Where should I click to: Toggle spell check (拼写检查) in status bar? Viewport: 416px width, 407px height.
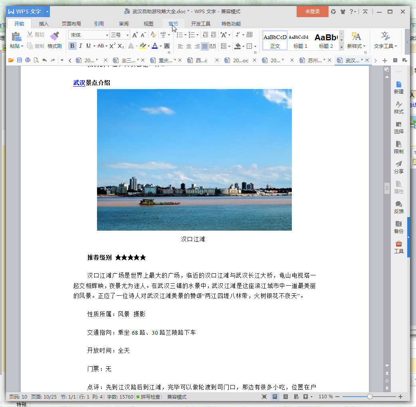[148, 397]
